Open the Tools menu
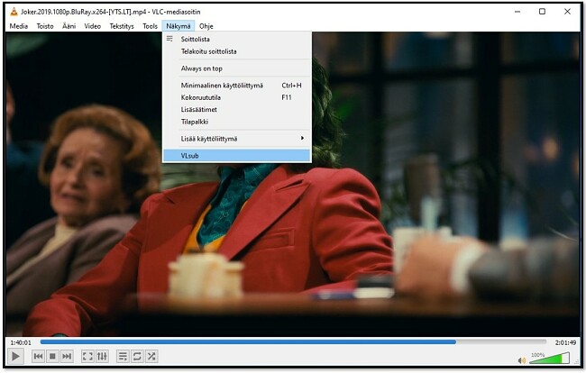The height and width of the screenshot is (373, 586). point(150,26)
